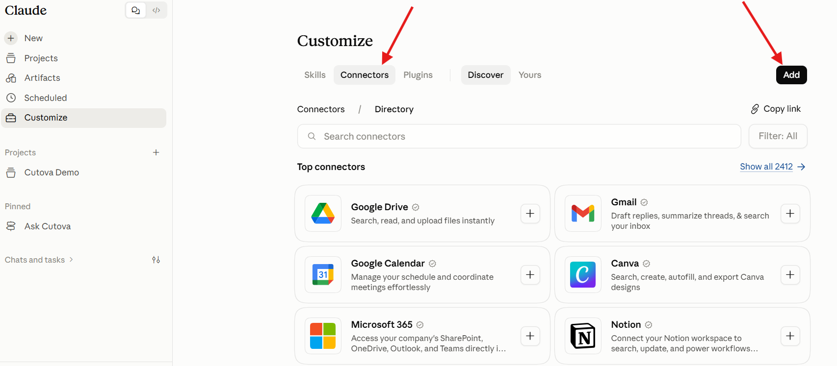This screenshot has width=837, height=366.
Task: Click verified badge next to Notion
Action: click(x=649, y=325)
